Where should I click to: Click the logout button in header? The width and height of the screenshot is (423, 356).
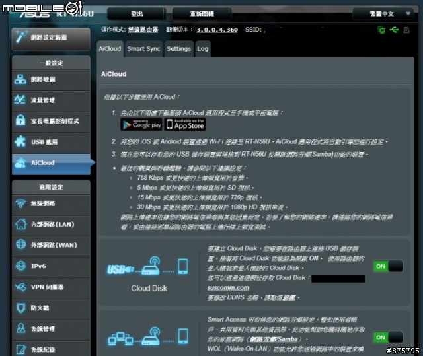(x=137, y=14)
